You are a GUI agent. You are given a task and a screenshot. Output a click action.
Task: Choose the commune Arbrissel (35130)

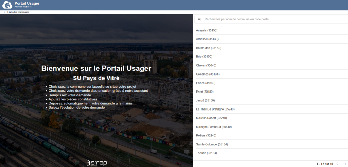point(207,39)
